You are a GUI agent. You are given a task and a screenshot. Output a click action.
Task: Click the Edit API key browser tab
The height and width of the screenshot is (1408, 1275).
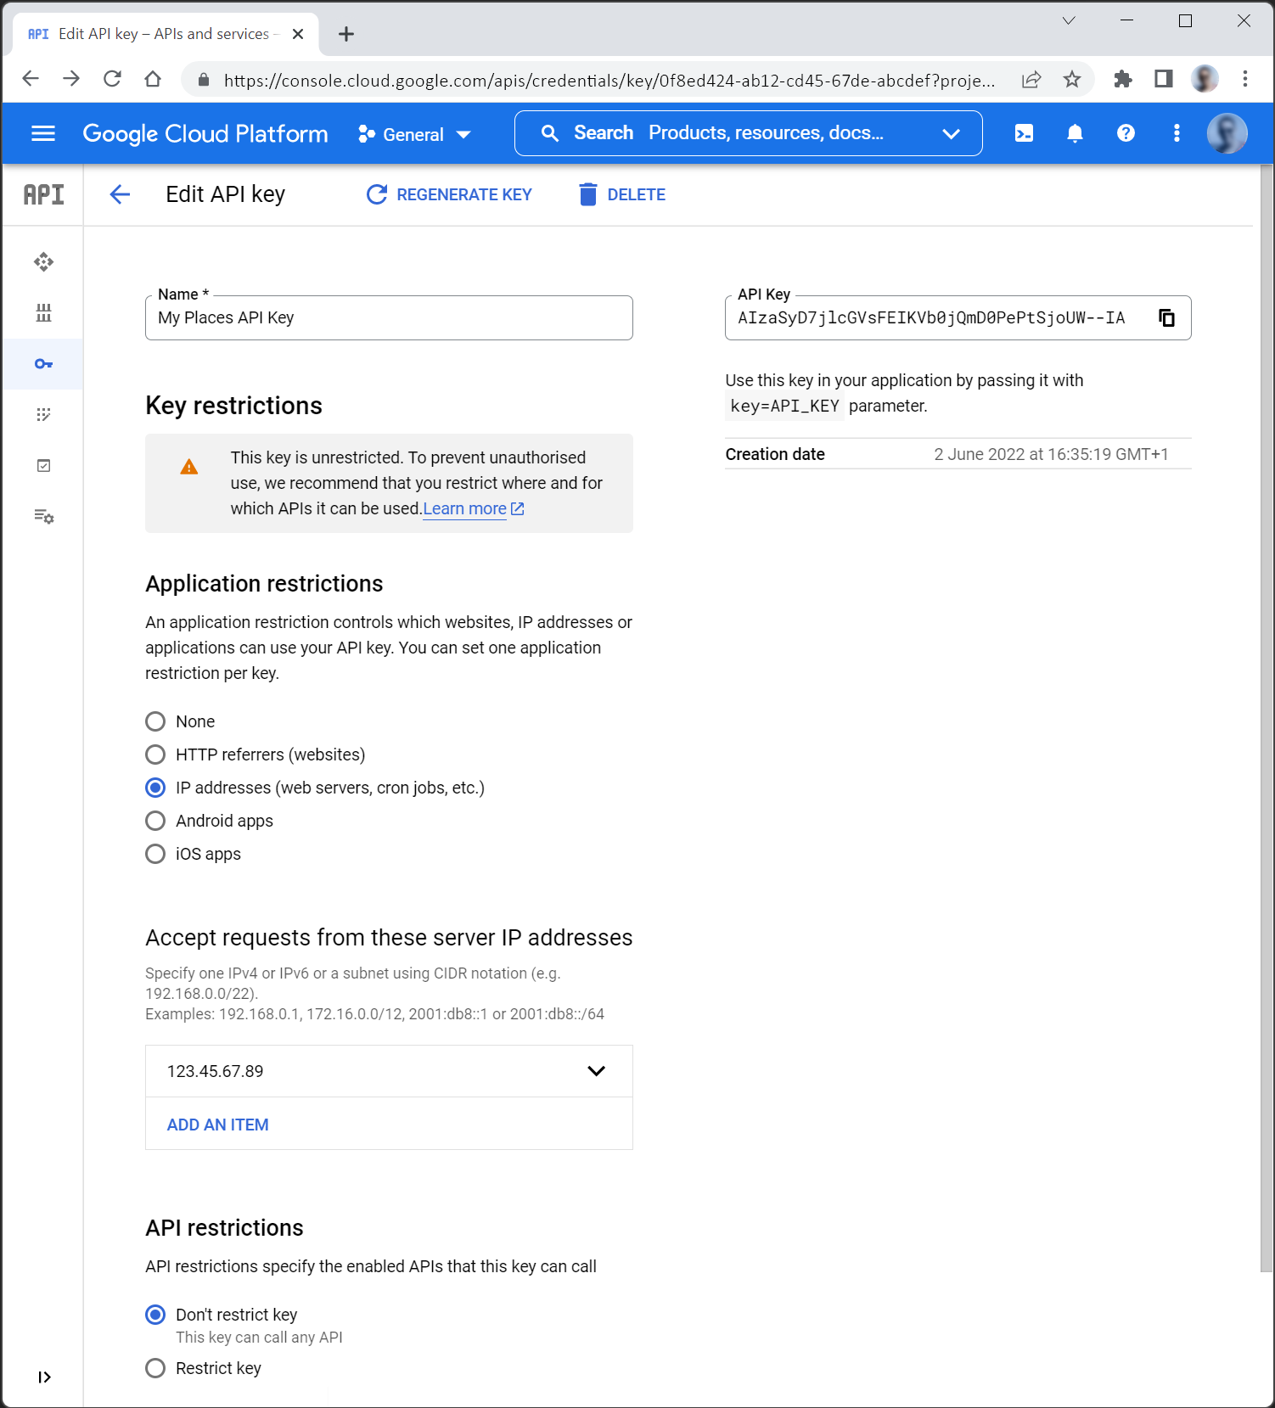click(x=161, y=34)
